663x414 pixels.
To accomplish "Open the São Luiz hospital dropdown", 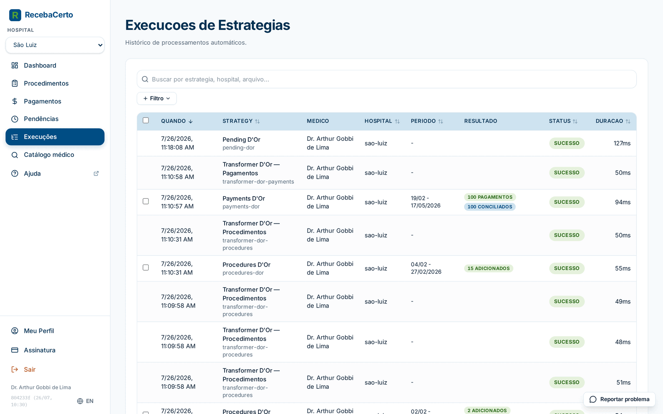I will 55,45.
